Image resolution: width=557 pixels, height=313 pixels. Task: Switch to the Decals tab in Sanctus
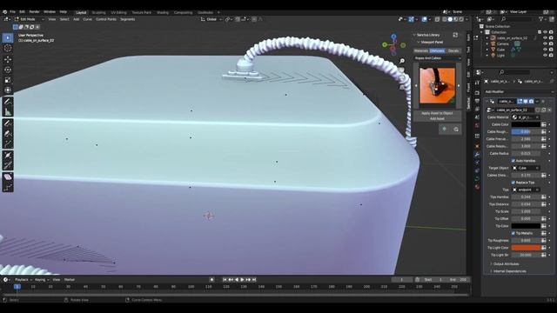(x=453, y=50)
